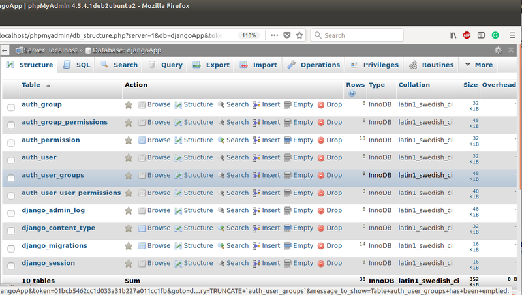Tick the auth_permission checkbox

11,143
